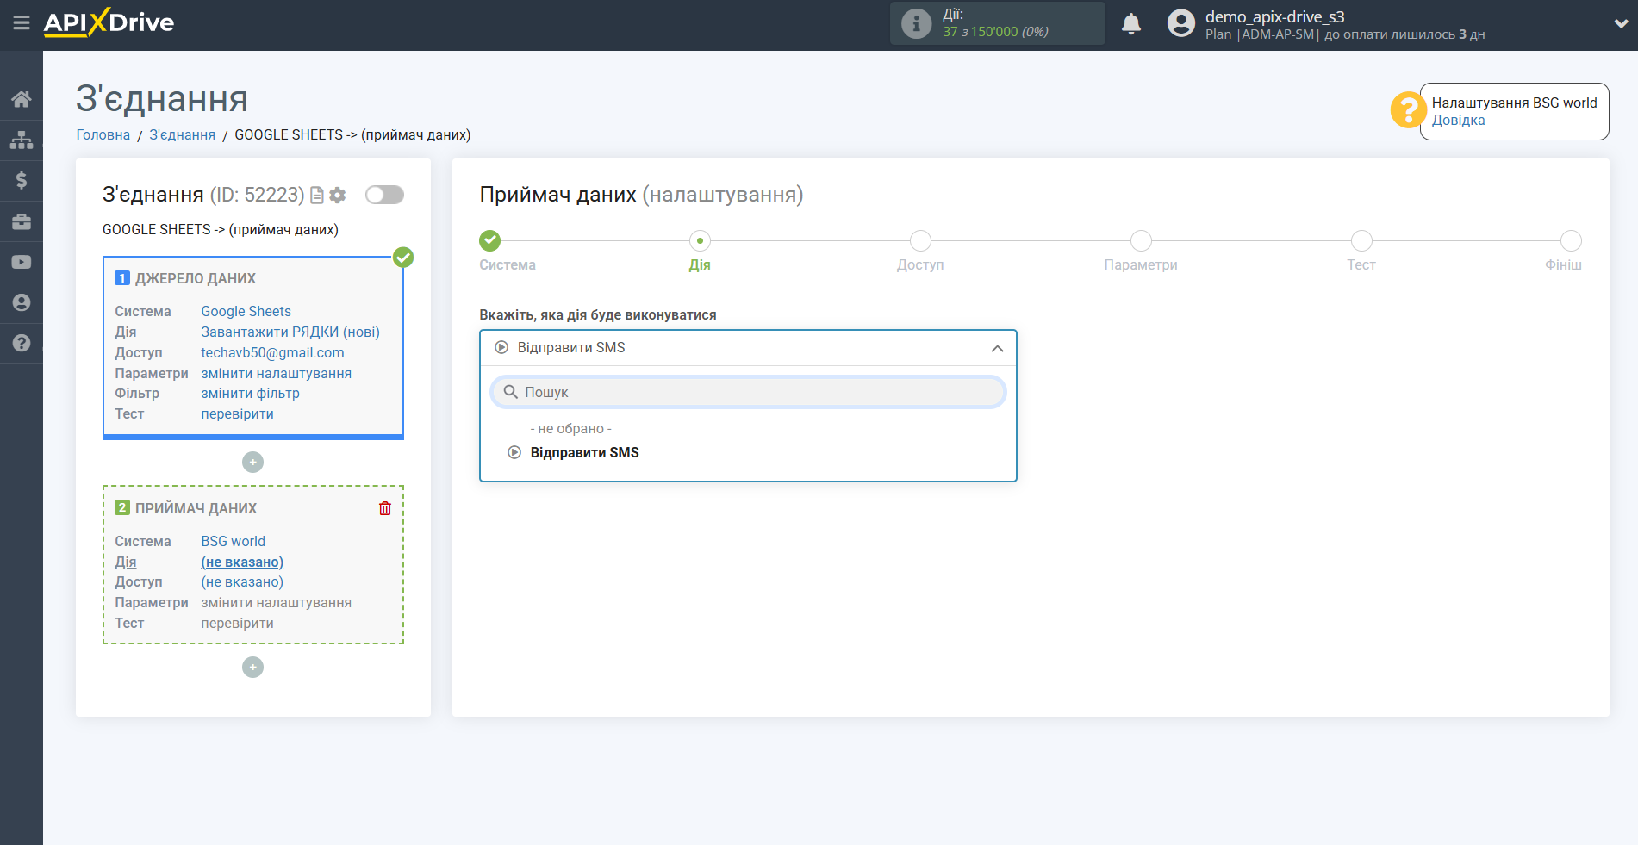
Task: Click the briefcase icon in sidebar
Action: 22,221
